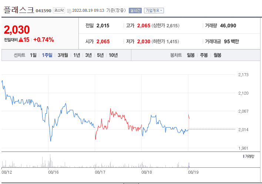Viewport: 262px width, 184px height.
Task: Click the 2,173 y-axis label
Action: pos(243,75)
